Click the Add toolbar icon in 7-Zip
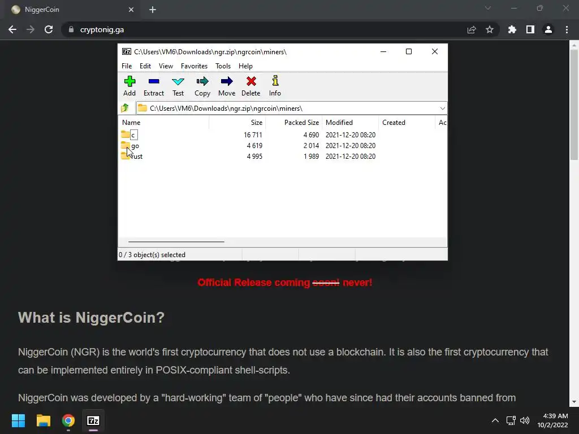579x434 pixels. click(x=129, y=86)
